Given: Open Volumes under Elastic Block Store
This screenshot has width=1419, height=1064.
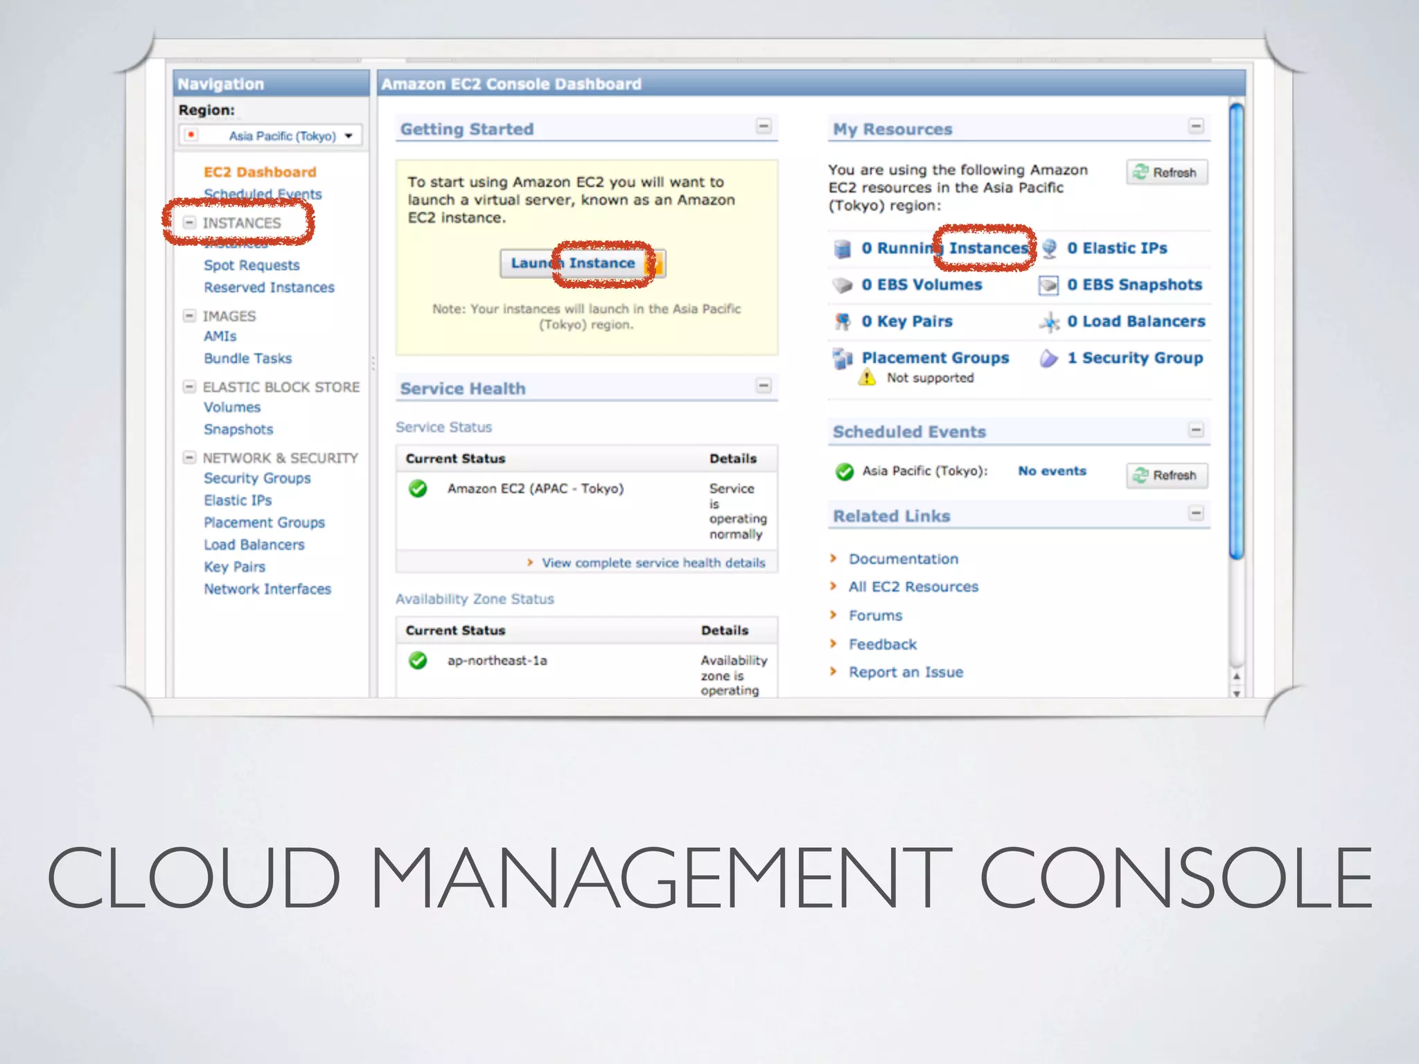Looking at the screenshot, I should click(232, 407).
